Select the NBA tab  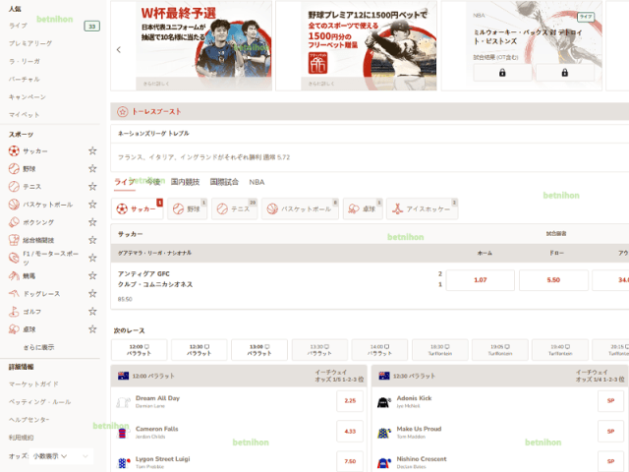pyautogui.click(x=257, y=182)
